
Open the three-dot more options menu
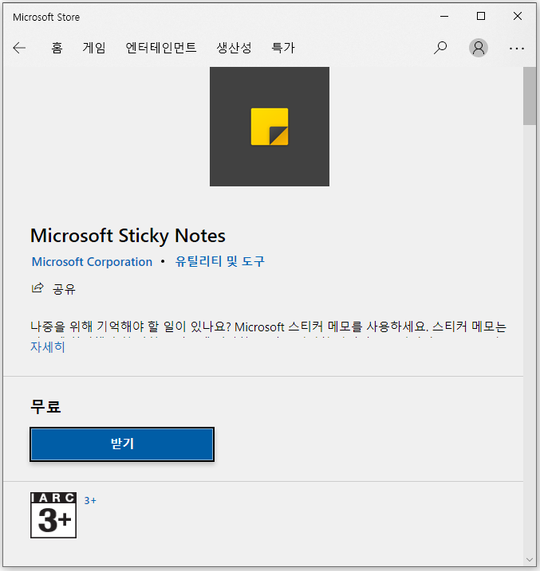click(x=517, y=48)
